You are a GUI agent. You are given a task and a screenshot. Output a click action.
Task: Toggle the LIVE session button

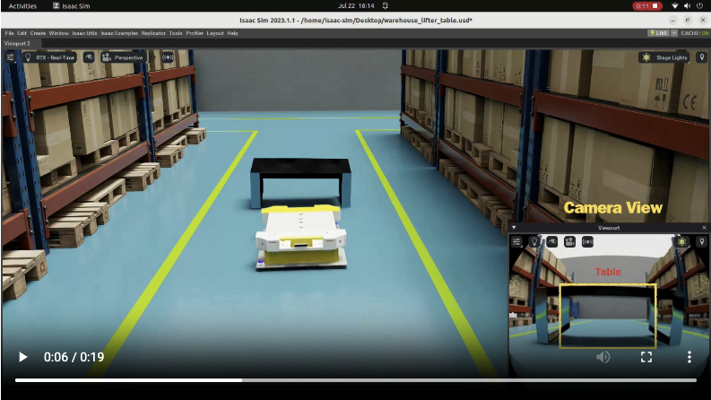click(659, 33)
